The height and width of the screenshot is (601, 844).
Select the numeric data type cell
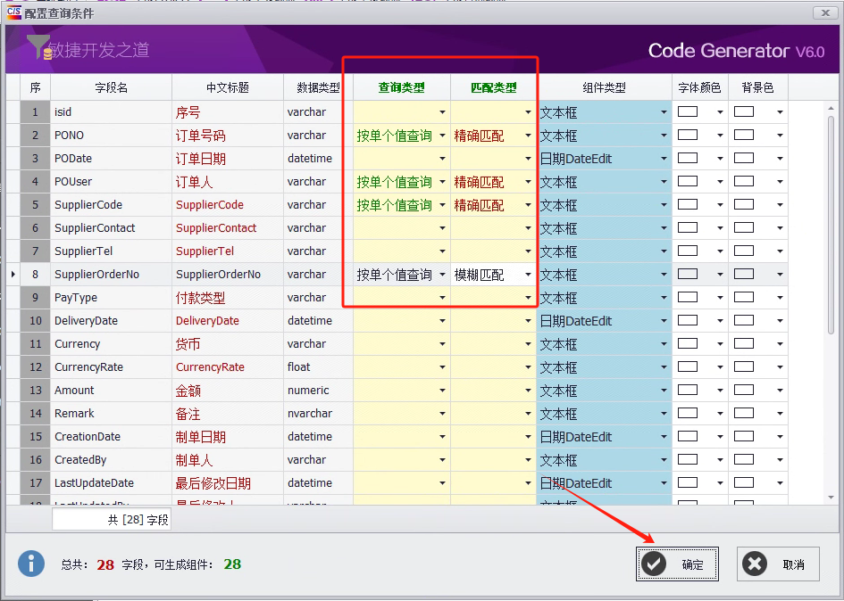coord(318,391)
